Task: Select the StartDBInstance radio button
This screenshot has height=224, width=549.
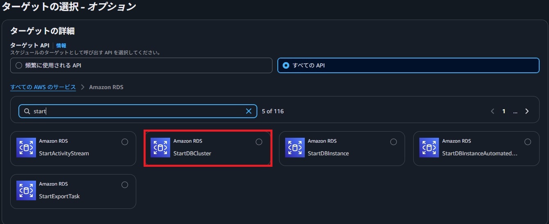Action: click(394, 142)
